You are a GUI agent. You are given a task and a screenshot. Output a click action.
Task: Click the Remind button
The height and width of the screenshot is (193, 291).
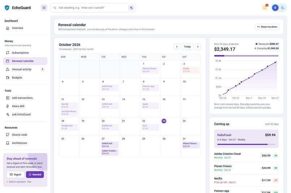tap(35, 175)
